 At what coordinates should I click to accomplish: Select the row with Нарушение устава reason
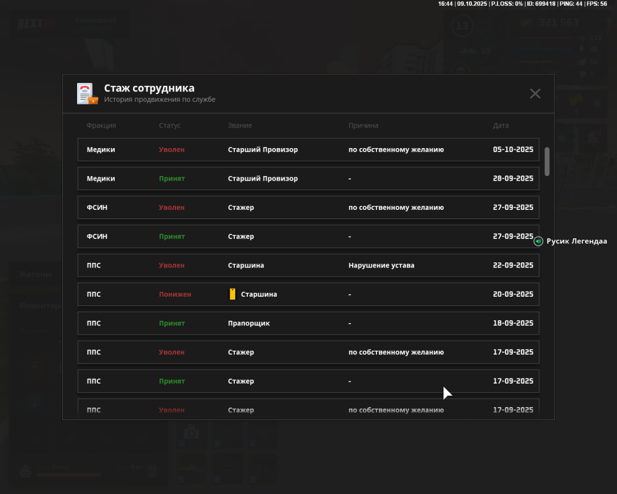308,265
